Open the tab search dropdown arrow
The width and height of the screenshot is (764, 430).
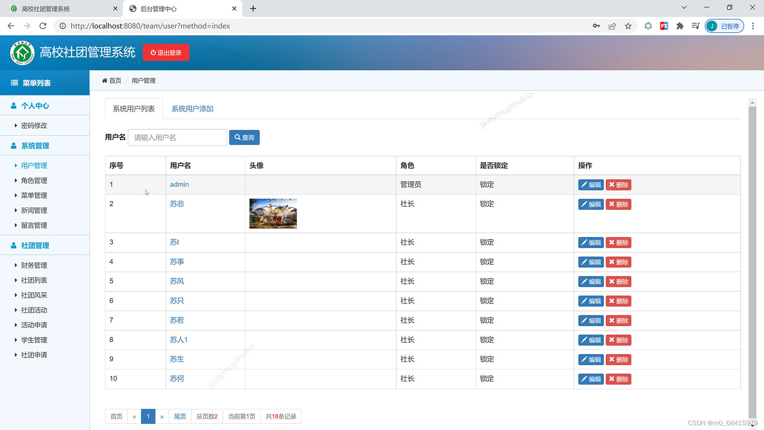(684, 8)
